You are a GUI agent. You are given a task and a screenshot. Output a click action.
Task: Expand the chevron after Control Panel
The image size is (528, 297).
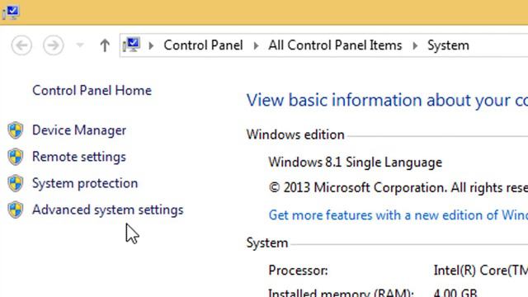[x=256, y=45]
